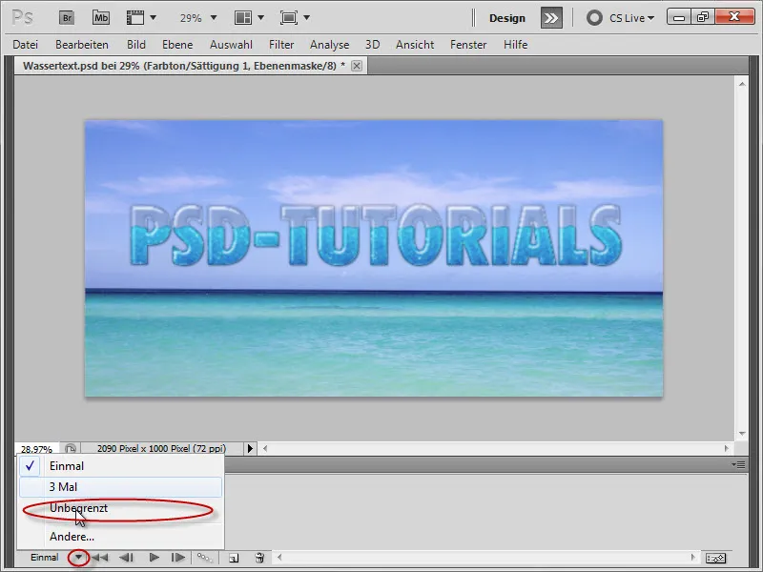Duplicate the selected animation frame
This screenshot has height=572, width=763.
tap(234, 558)
